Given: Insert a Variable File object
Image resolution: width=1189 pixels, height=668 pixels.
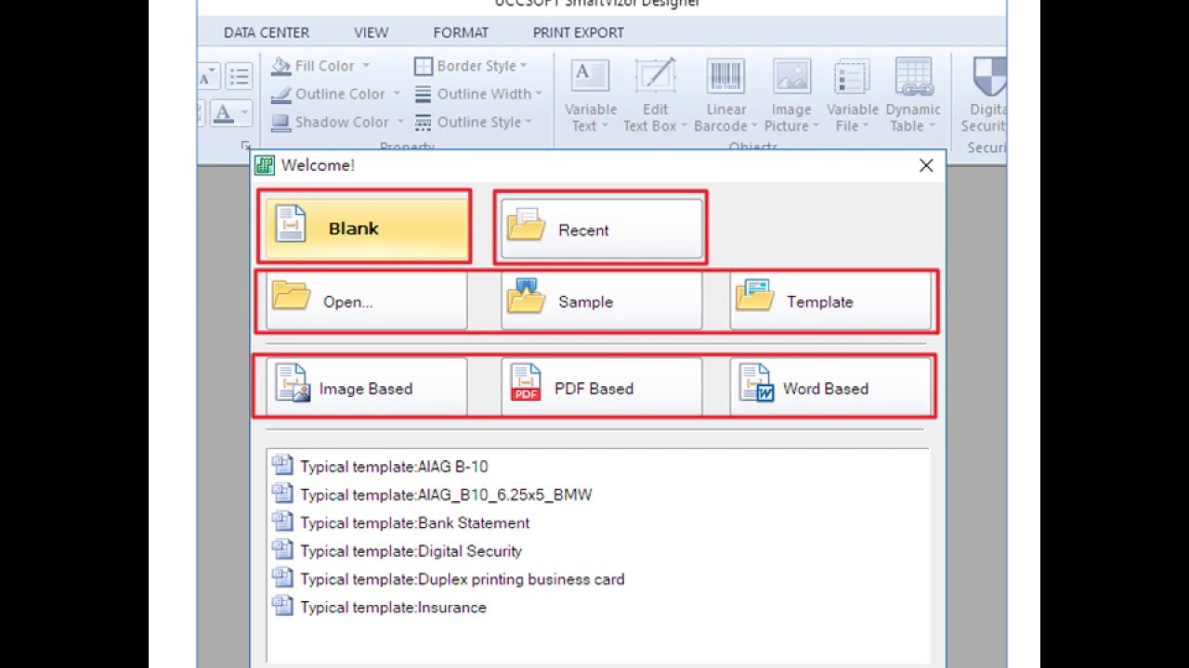Looking at the screenshot, I should [853, 96].
